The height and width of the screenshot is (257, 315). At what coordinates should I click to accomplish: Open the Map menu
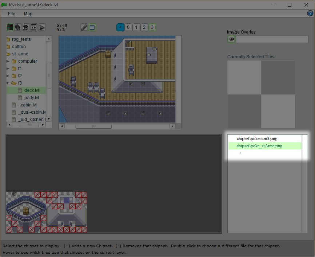pyautogui.click(x=28, y=14)
